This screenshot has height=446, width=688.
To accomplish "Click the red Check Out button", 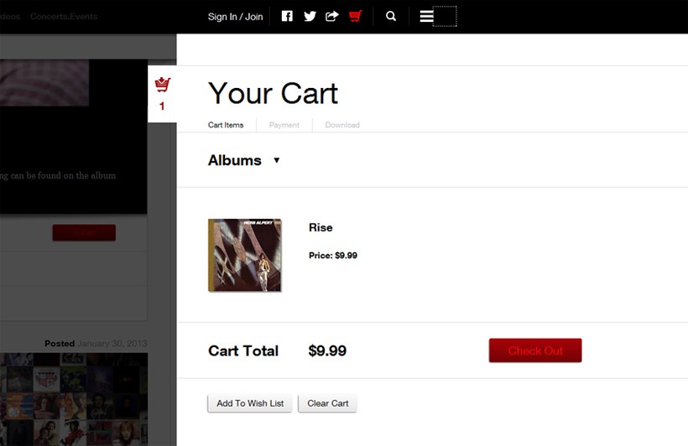I will (535, 350).
